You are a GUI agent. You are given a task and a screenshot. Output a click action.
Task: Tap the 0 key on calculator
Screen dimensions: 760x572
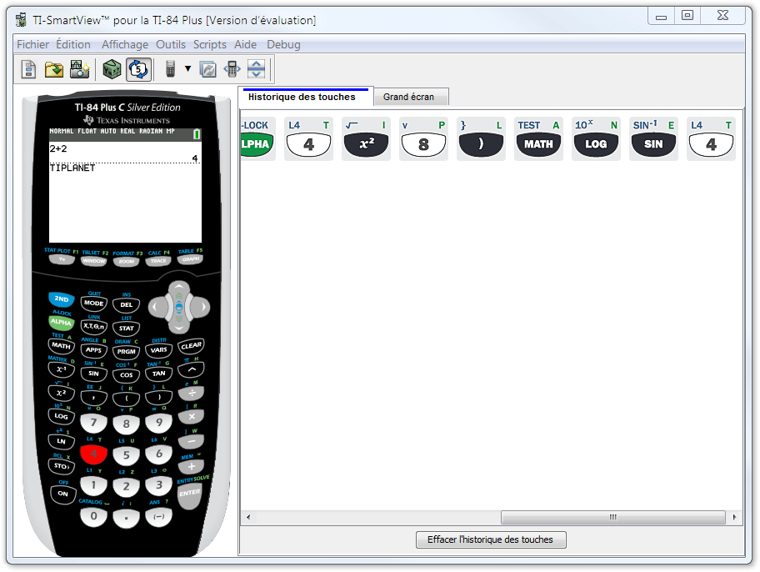tap(93, 516)
